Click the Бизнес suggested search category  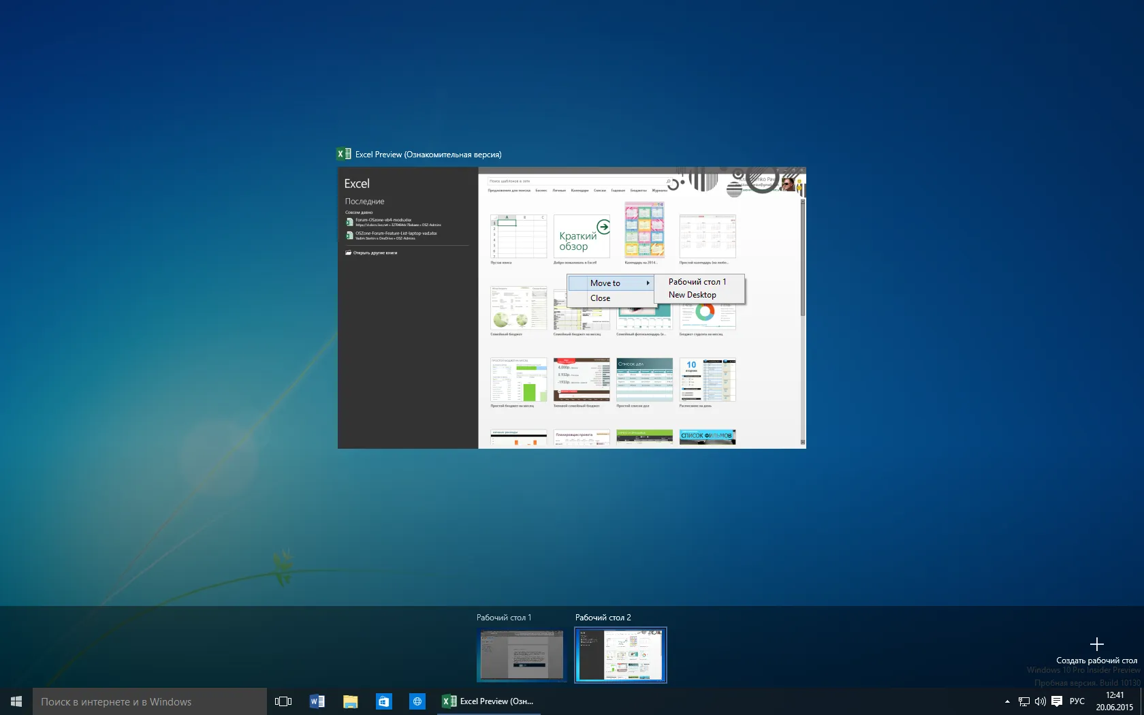click(541, 191)
